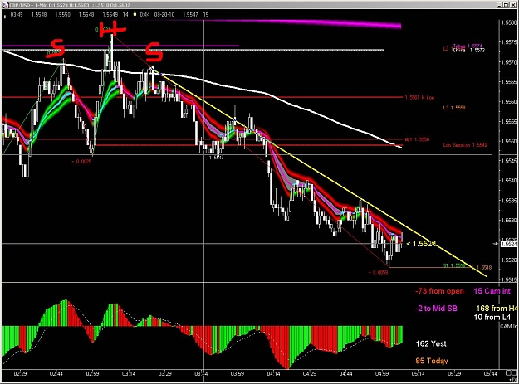
Task: Click the GBP/USD chart window icon
Action: point(5,5)
